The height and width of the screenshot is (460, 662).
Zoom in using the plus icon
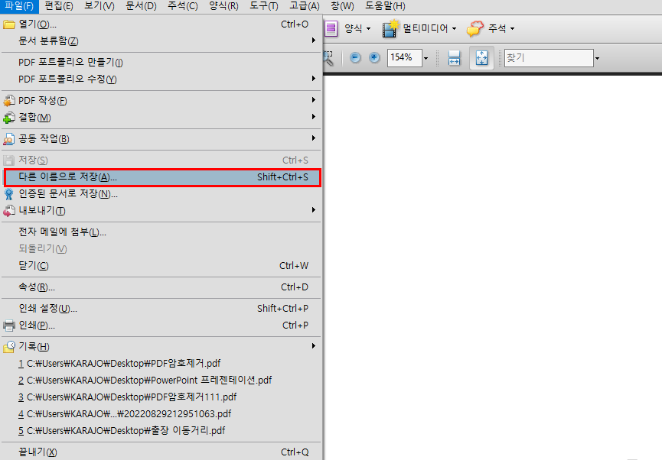(373, 58)
